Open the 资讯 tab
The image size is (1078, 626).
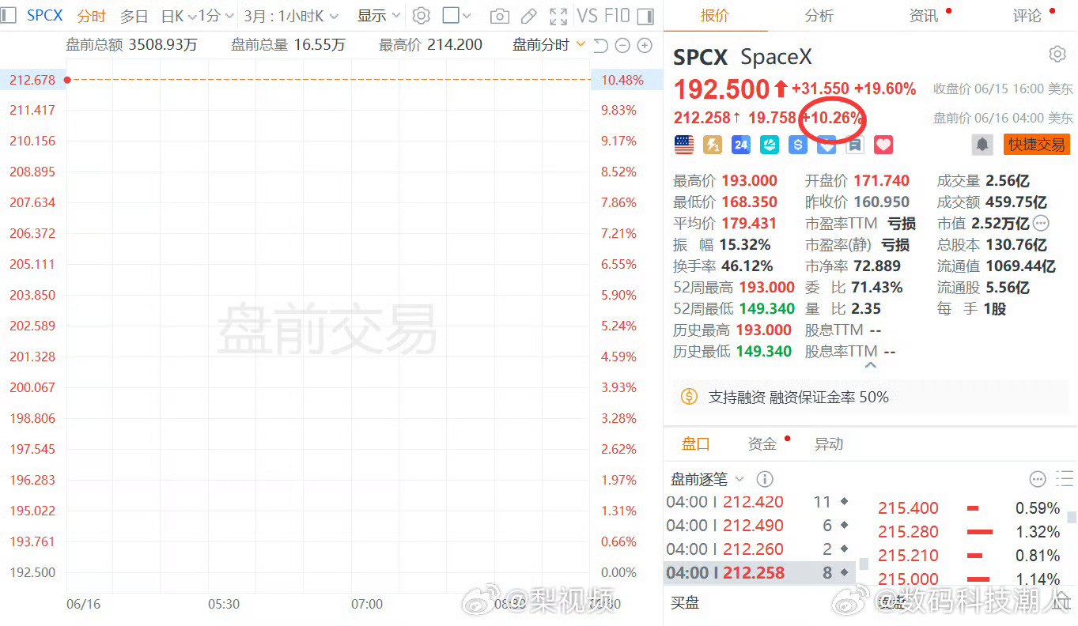click(x=924, y=16)
